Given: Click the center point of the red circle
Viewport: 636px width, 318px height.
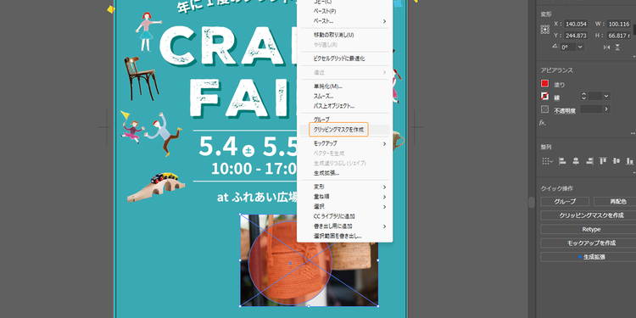Looking at the screenshot, I should [290, 263].
